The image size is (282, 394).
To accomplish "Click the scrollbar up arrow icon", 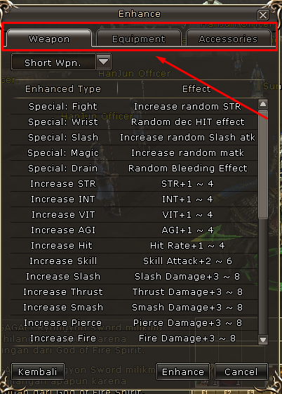I will (x=263, y=104).
